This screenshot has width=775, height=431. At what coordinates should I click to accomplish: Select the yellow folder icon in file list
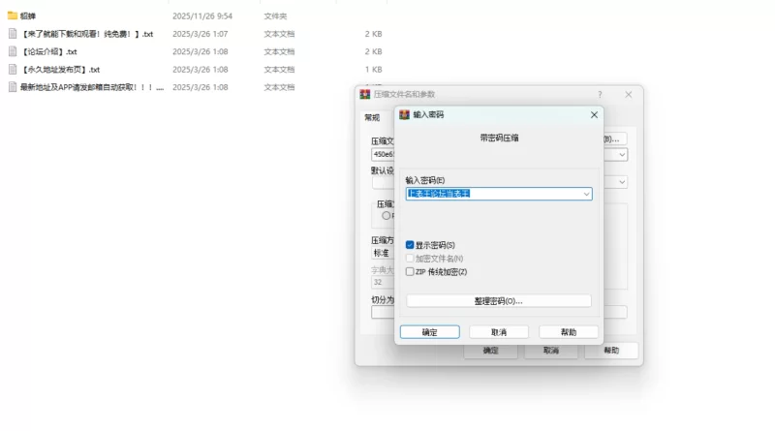(x=13, y=15)
